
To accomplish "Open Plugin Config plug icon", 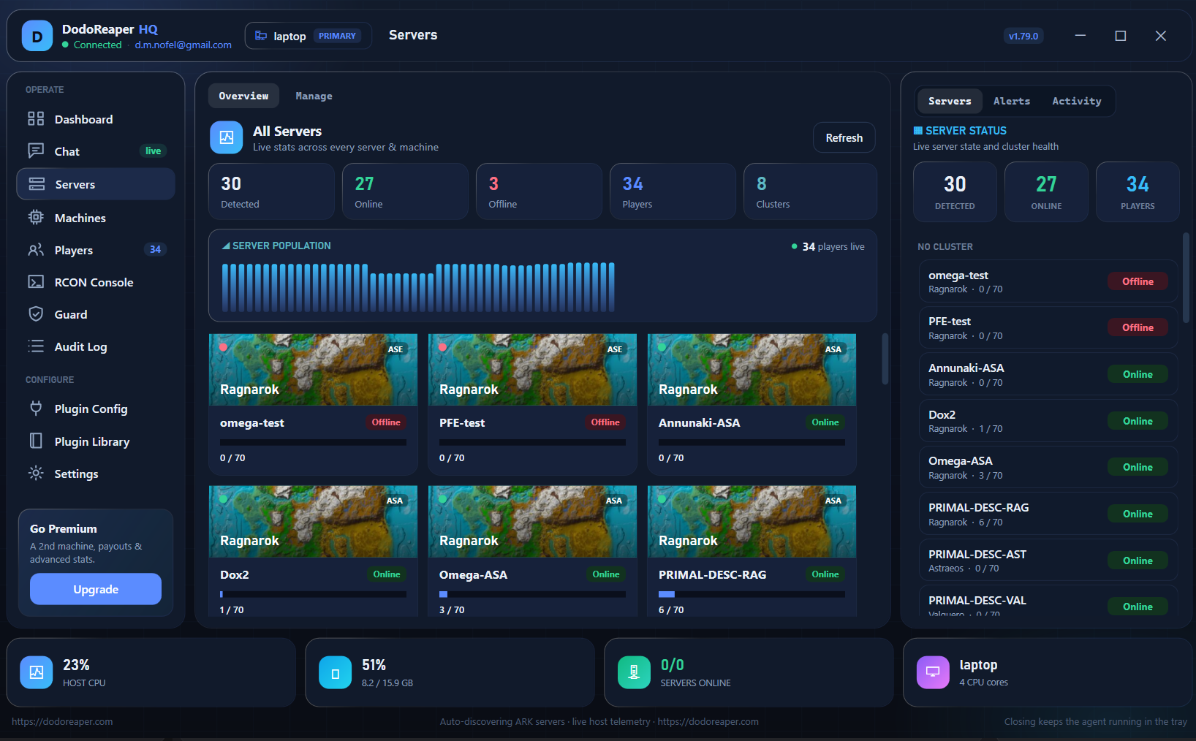I will (x=36, y=408).
